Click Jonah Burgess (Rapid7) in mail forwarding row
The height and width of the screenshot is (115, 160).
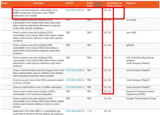[x=138, y=70]
